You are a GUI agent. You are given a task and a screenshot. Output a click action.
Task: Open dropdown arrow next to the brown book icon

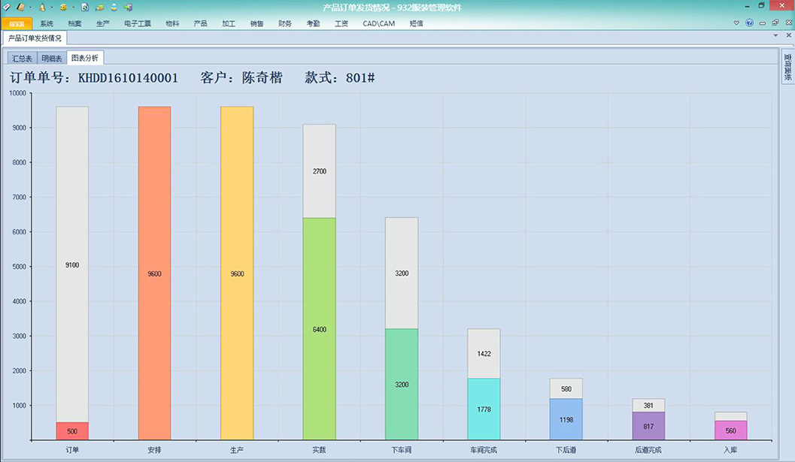[x=29, y=7]
